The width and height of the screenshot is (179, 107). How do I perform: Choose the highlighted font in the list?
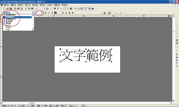click(x=17, y=17)
